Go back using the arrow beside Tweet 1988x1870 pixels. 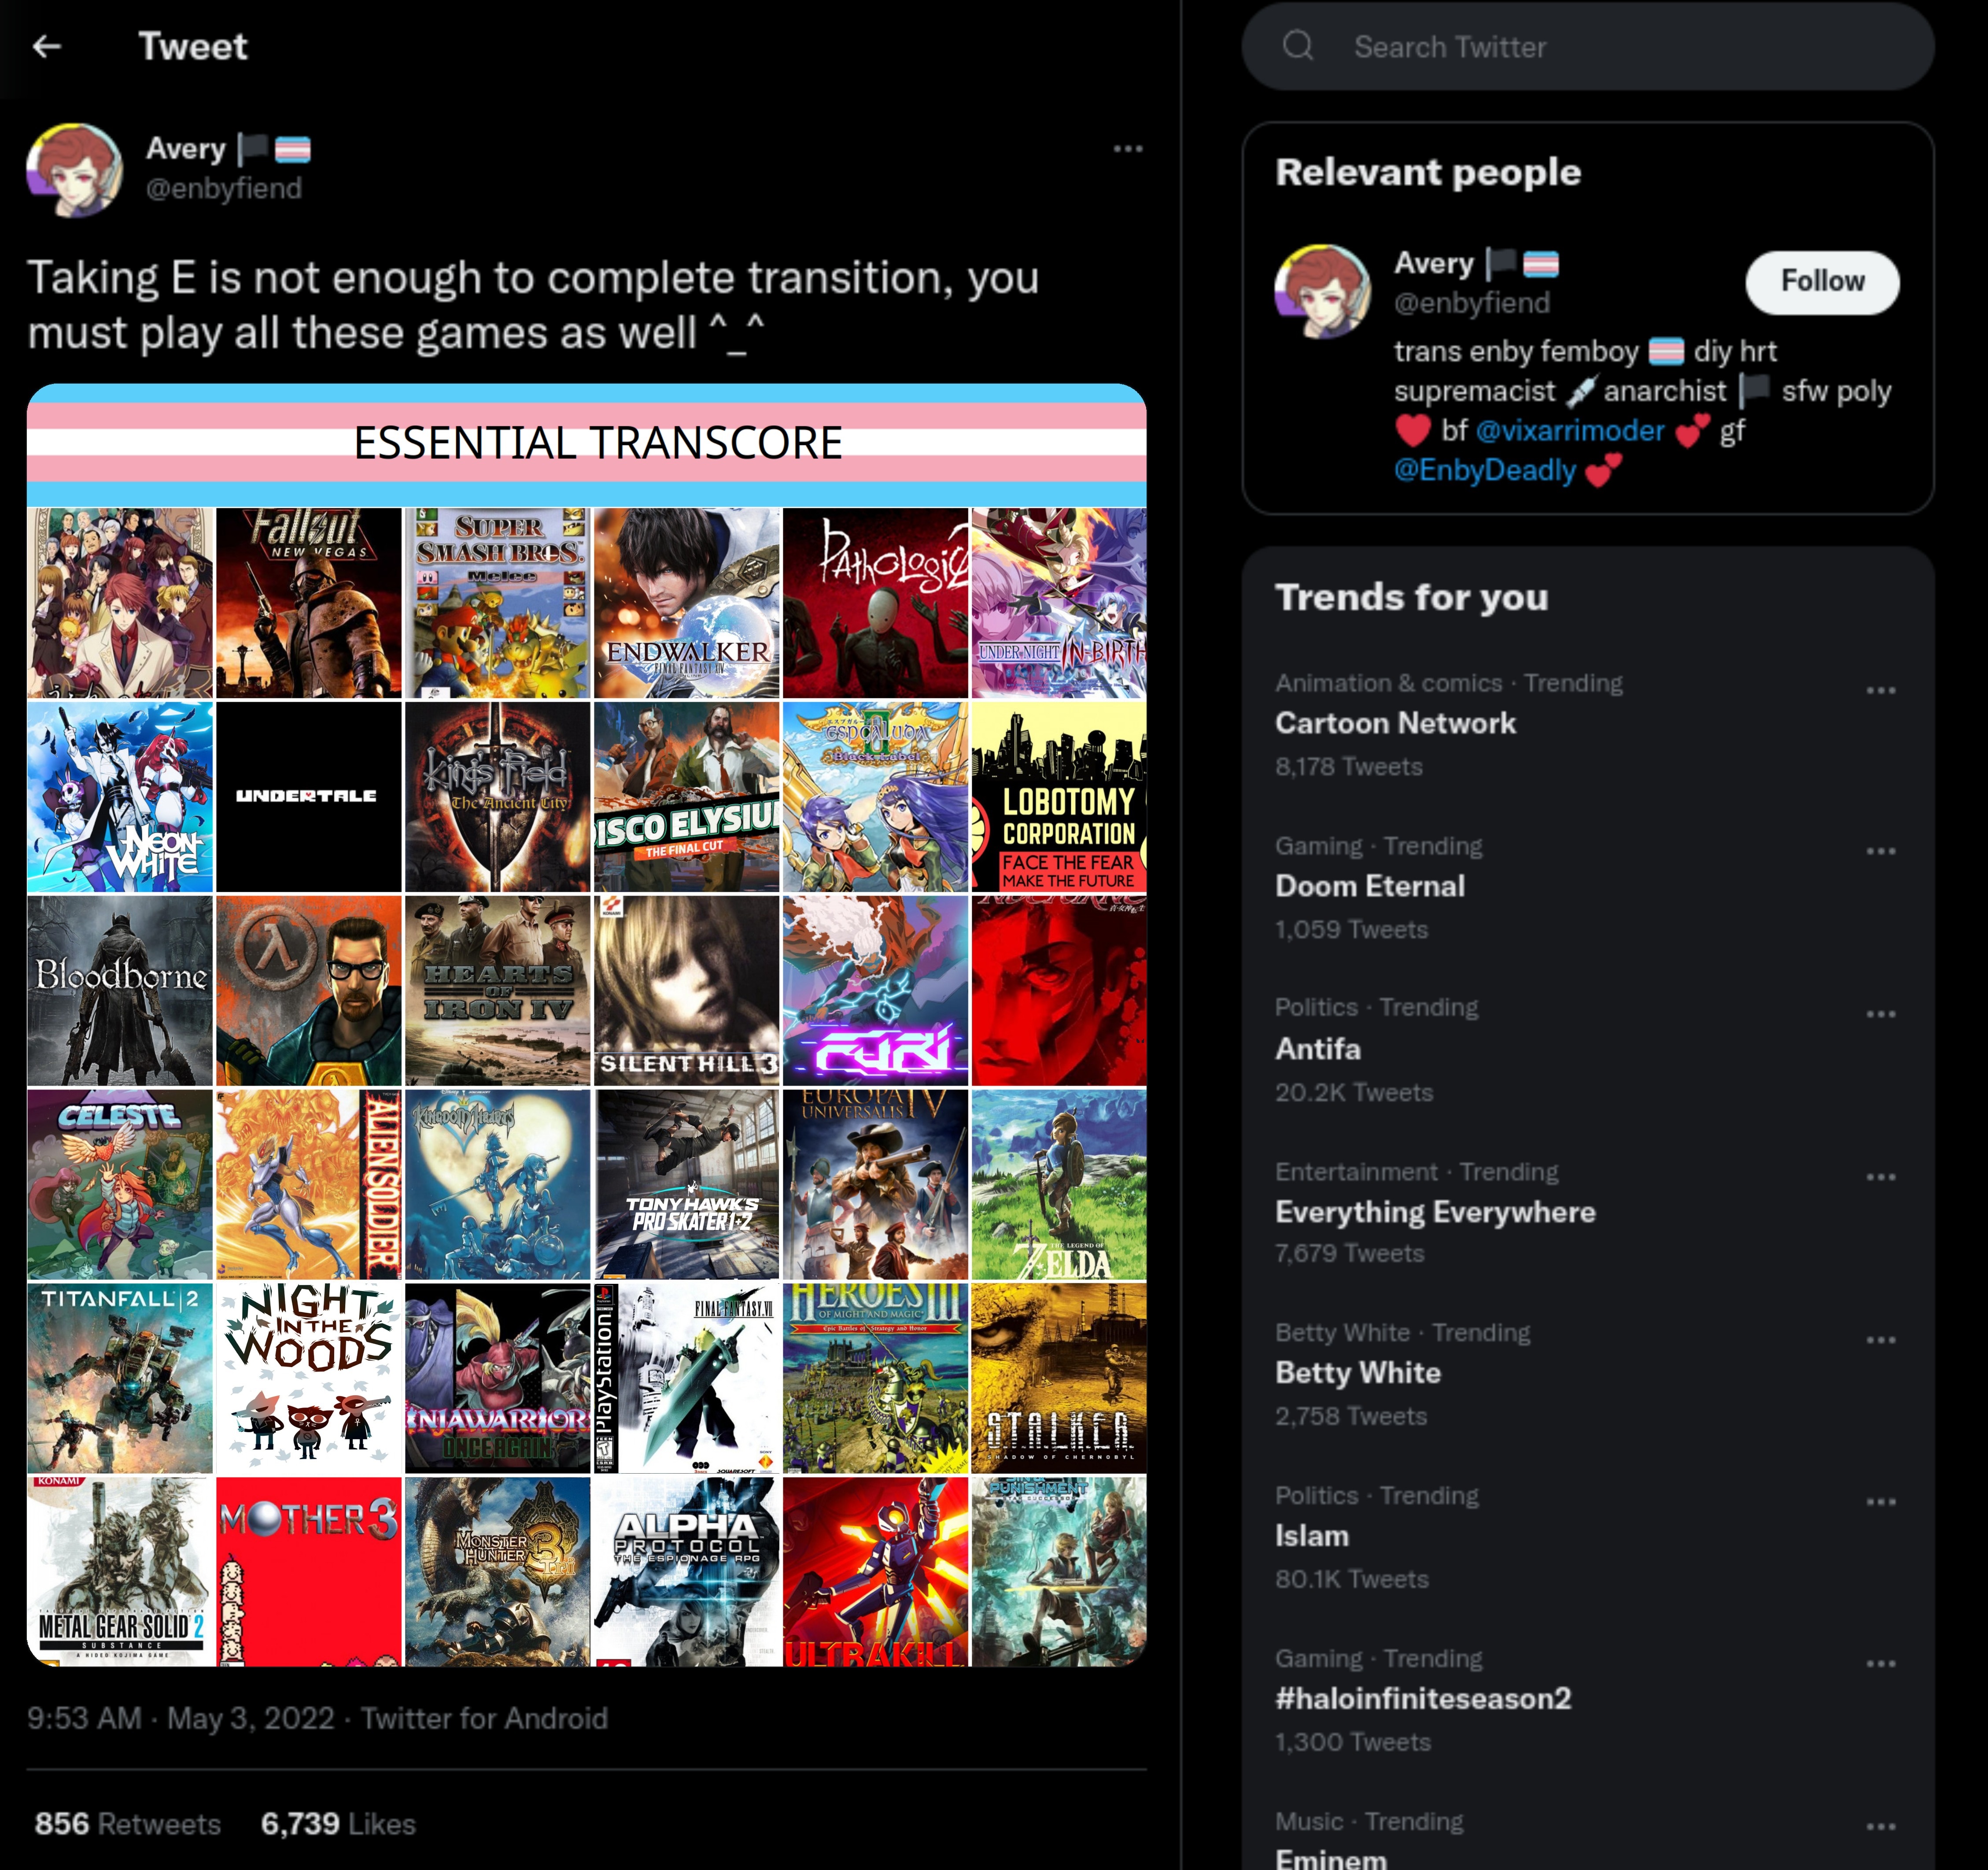point(47,46)
